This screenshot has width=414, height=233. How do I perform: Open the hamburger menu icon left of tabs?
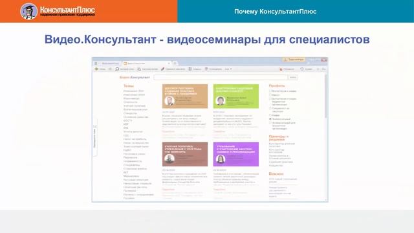click(96, 63)
